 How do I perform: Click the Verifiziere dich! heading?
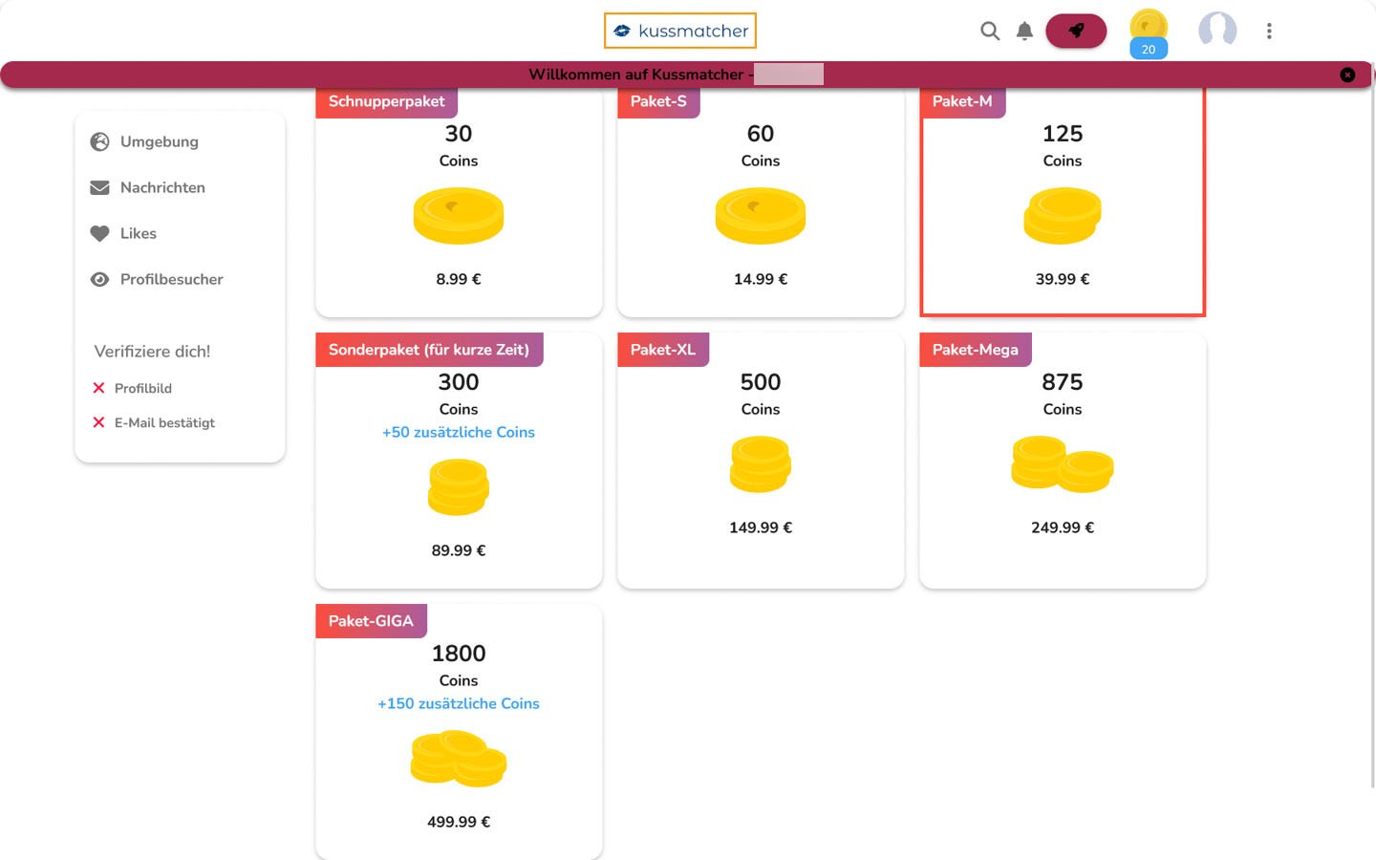152,352
